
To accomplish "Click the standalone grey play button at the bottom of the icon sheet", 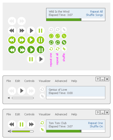I will [x=40, y=59].
